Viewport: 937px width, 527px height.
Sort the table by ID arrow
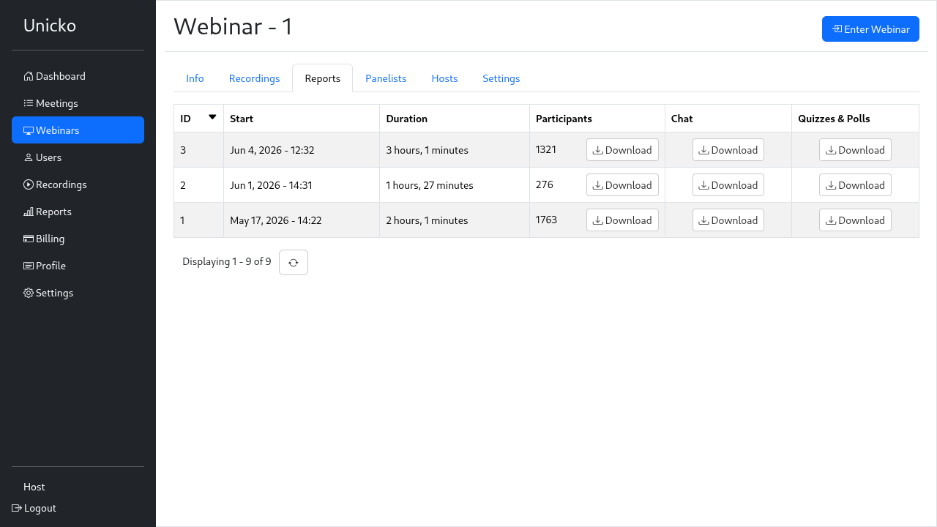point(212,117)
